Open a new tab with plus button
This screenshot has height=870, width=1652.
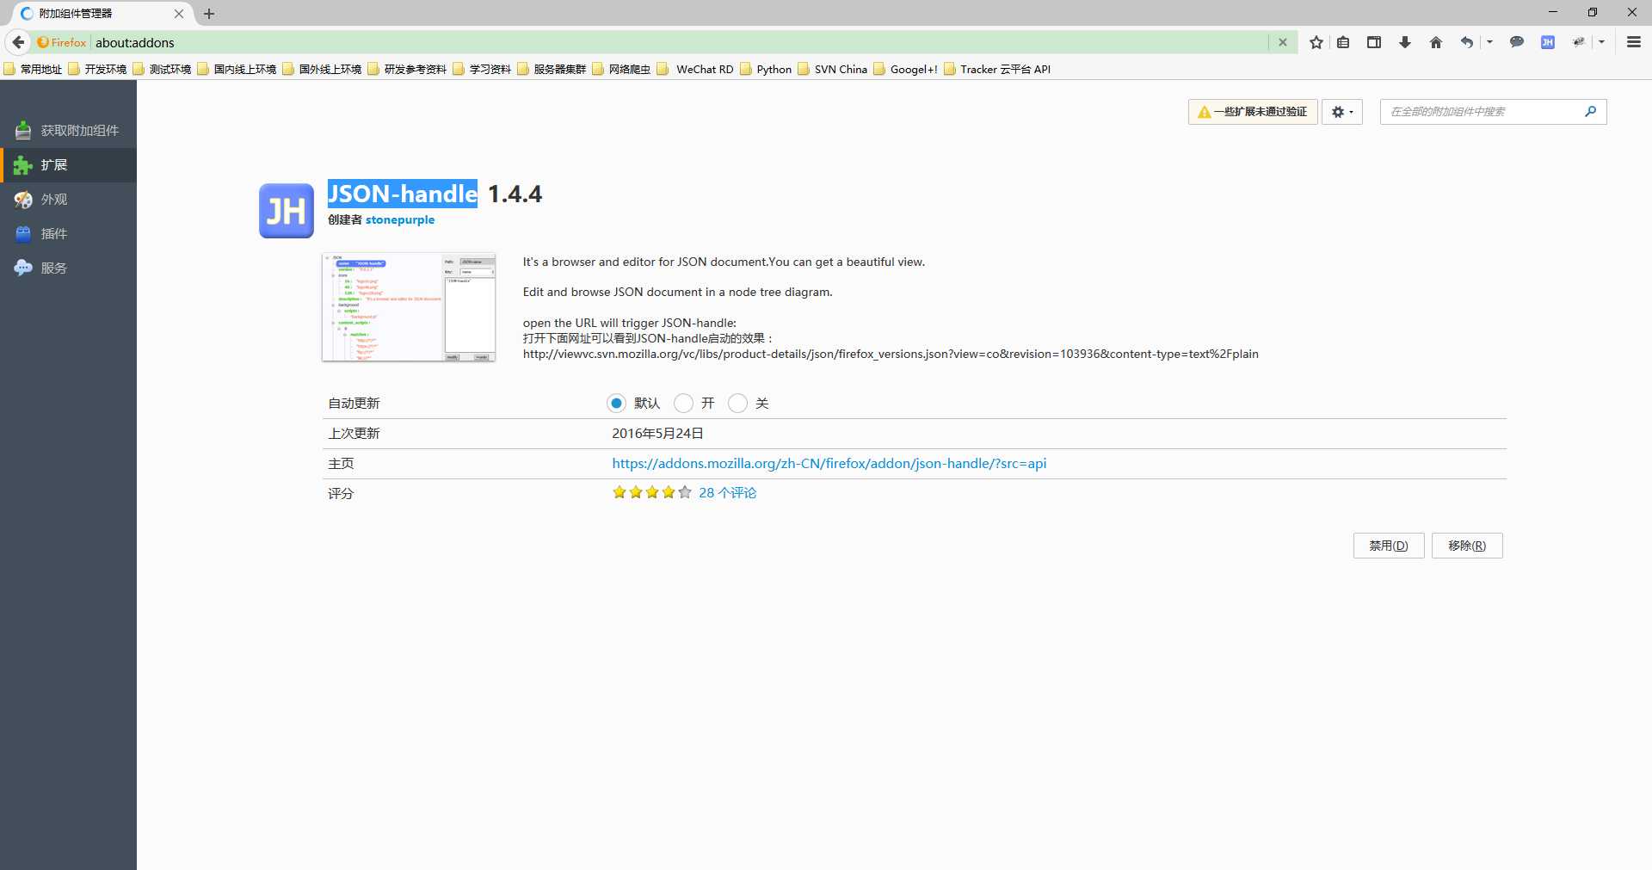(209, 14)
